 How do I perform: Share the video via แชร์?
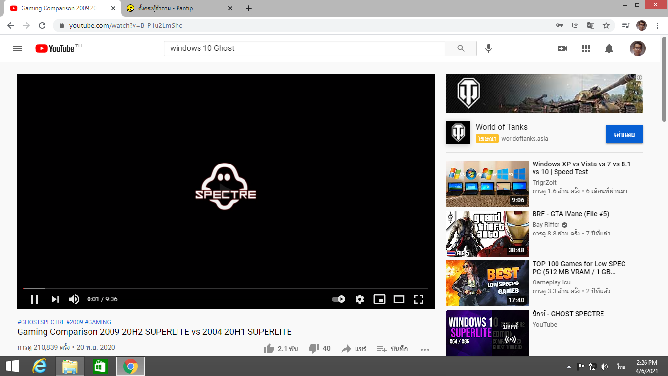[x=354, y=349]
